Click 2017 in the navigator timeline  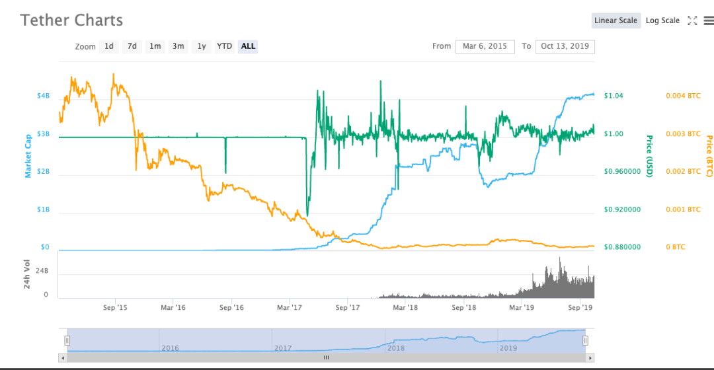pyautogui.click(x=283, y=348)
